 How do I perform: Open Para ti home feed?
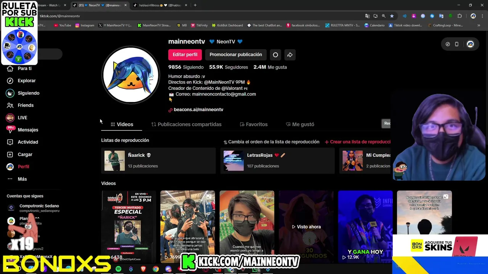pyautogui.click(x=19, y=68)
